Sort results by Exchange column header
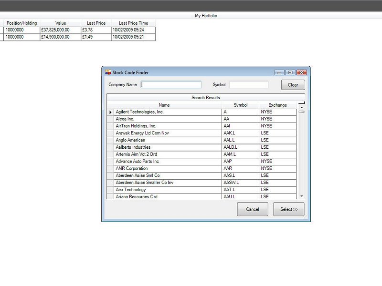The image size is (382, 286). 278,105
